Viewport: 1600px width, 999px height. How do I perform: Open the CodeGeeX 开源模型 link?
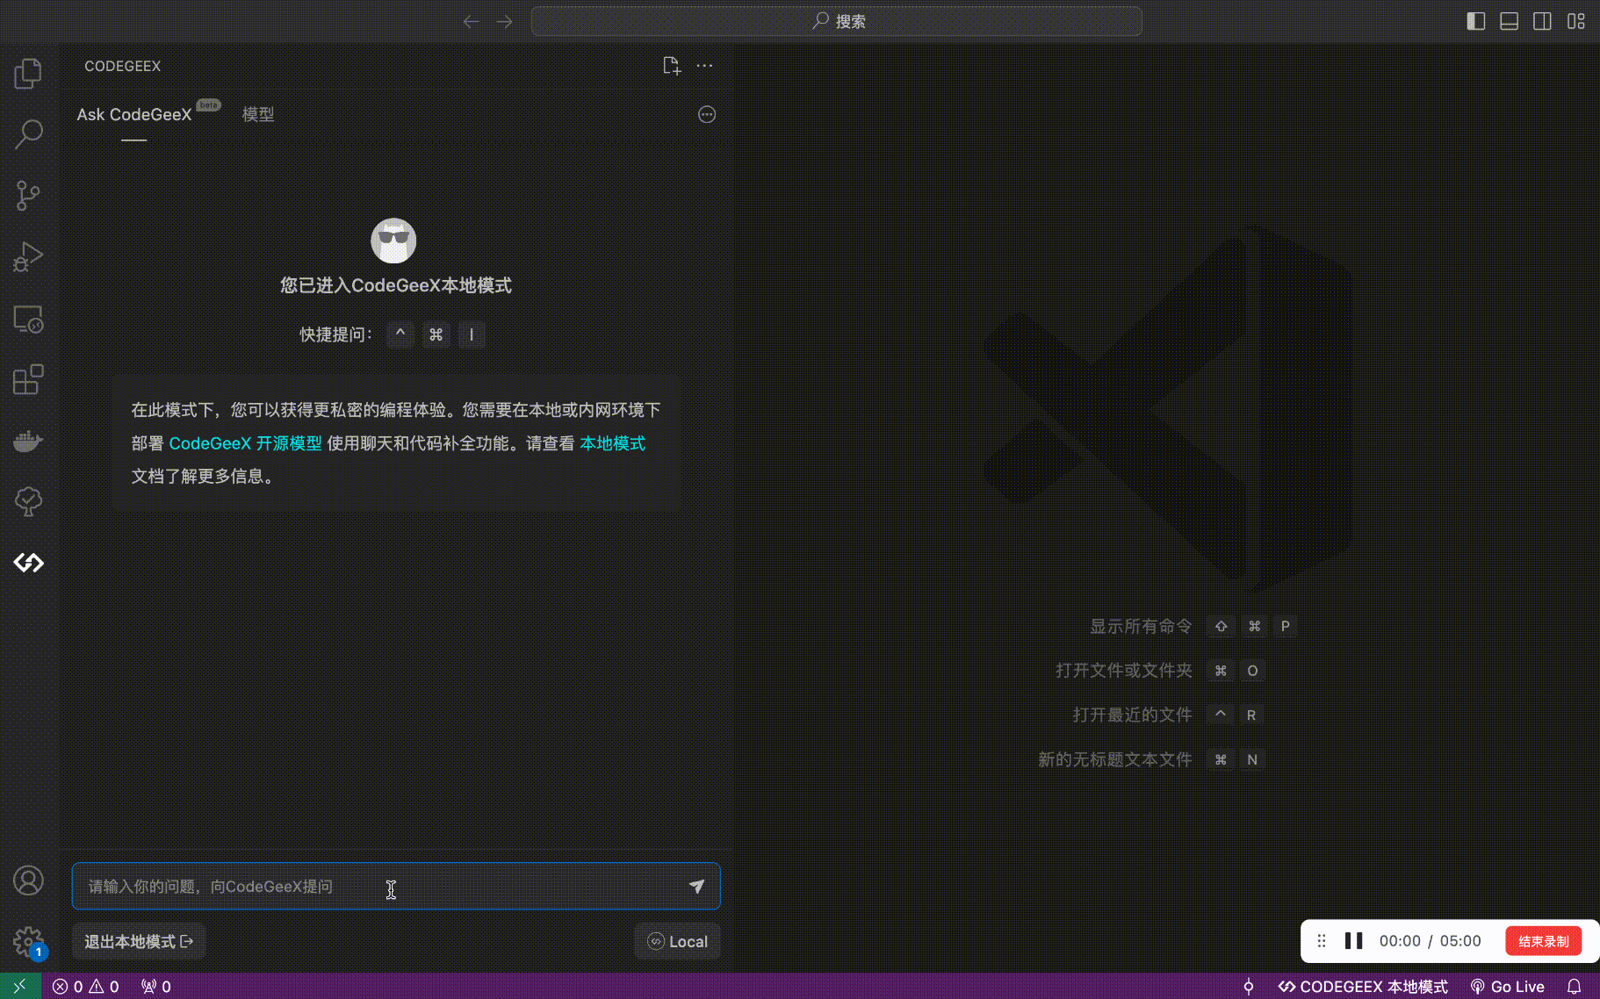(x=246, y=443)
